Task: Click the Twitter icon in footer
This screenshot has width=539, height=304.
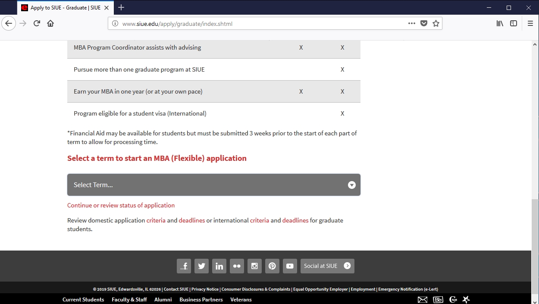Action: tap(201, 266)
